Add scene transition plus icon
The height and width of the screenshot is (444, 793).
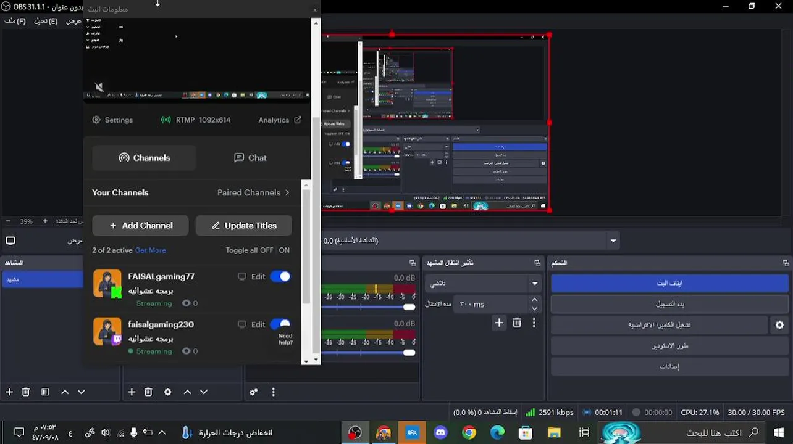coord(499,323)
